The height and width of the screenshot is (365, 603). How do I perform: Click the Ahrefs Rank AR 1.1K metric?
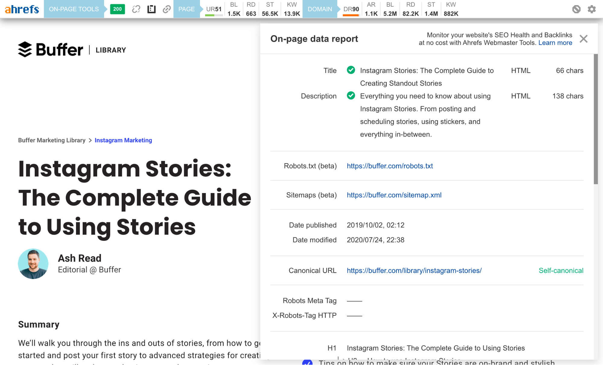(371, 9)
